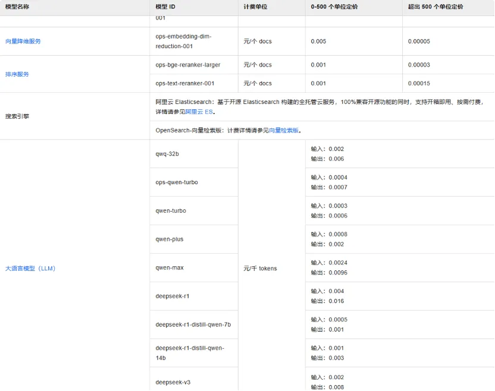This screenshot has height=391, width=495.
Task: Click the 输出: 0.0007 value
Action: click(x=329, y=187)
